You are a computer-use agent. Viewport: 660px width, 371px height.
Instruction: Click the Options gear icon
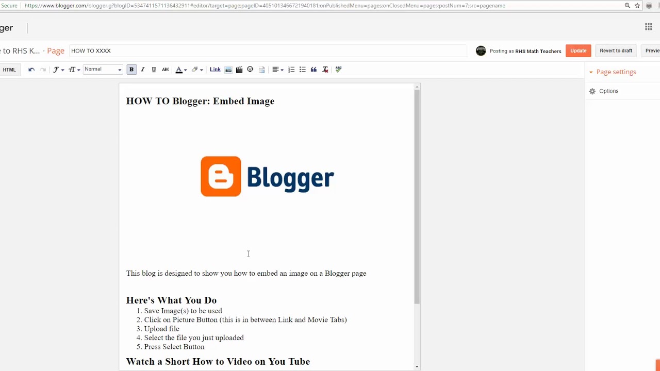(x=592, y=91)
